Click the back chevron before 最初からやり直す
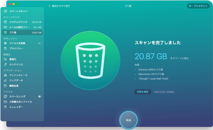Image resolution: width=213 pixels, height=130 pixels. (49, 6)
